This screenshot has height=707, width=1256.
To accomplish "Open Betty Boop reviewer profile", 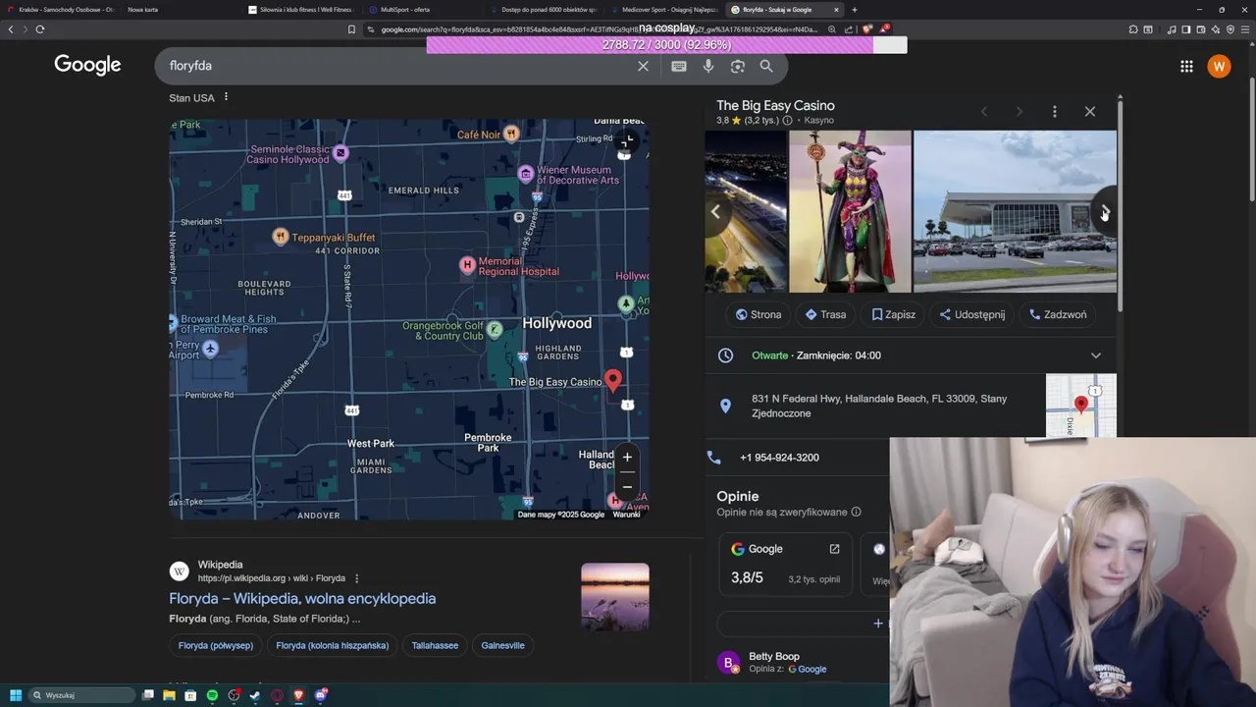I will (x=774, y=656).
